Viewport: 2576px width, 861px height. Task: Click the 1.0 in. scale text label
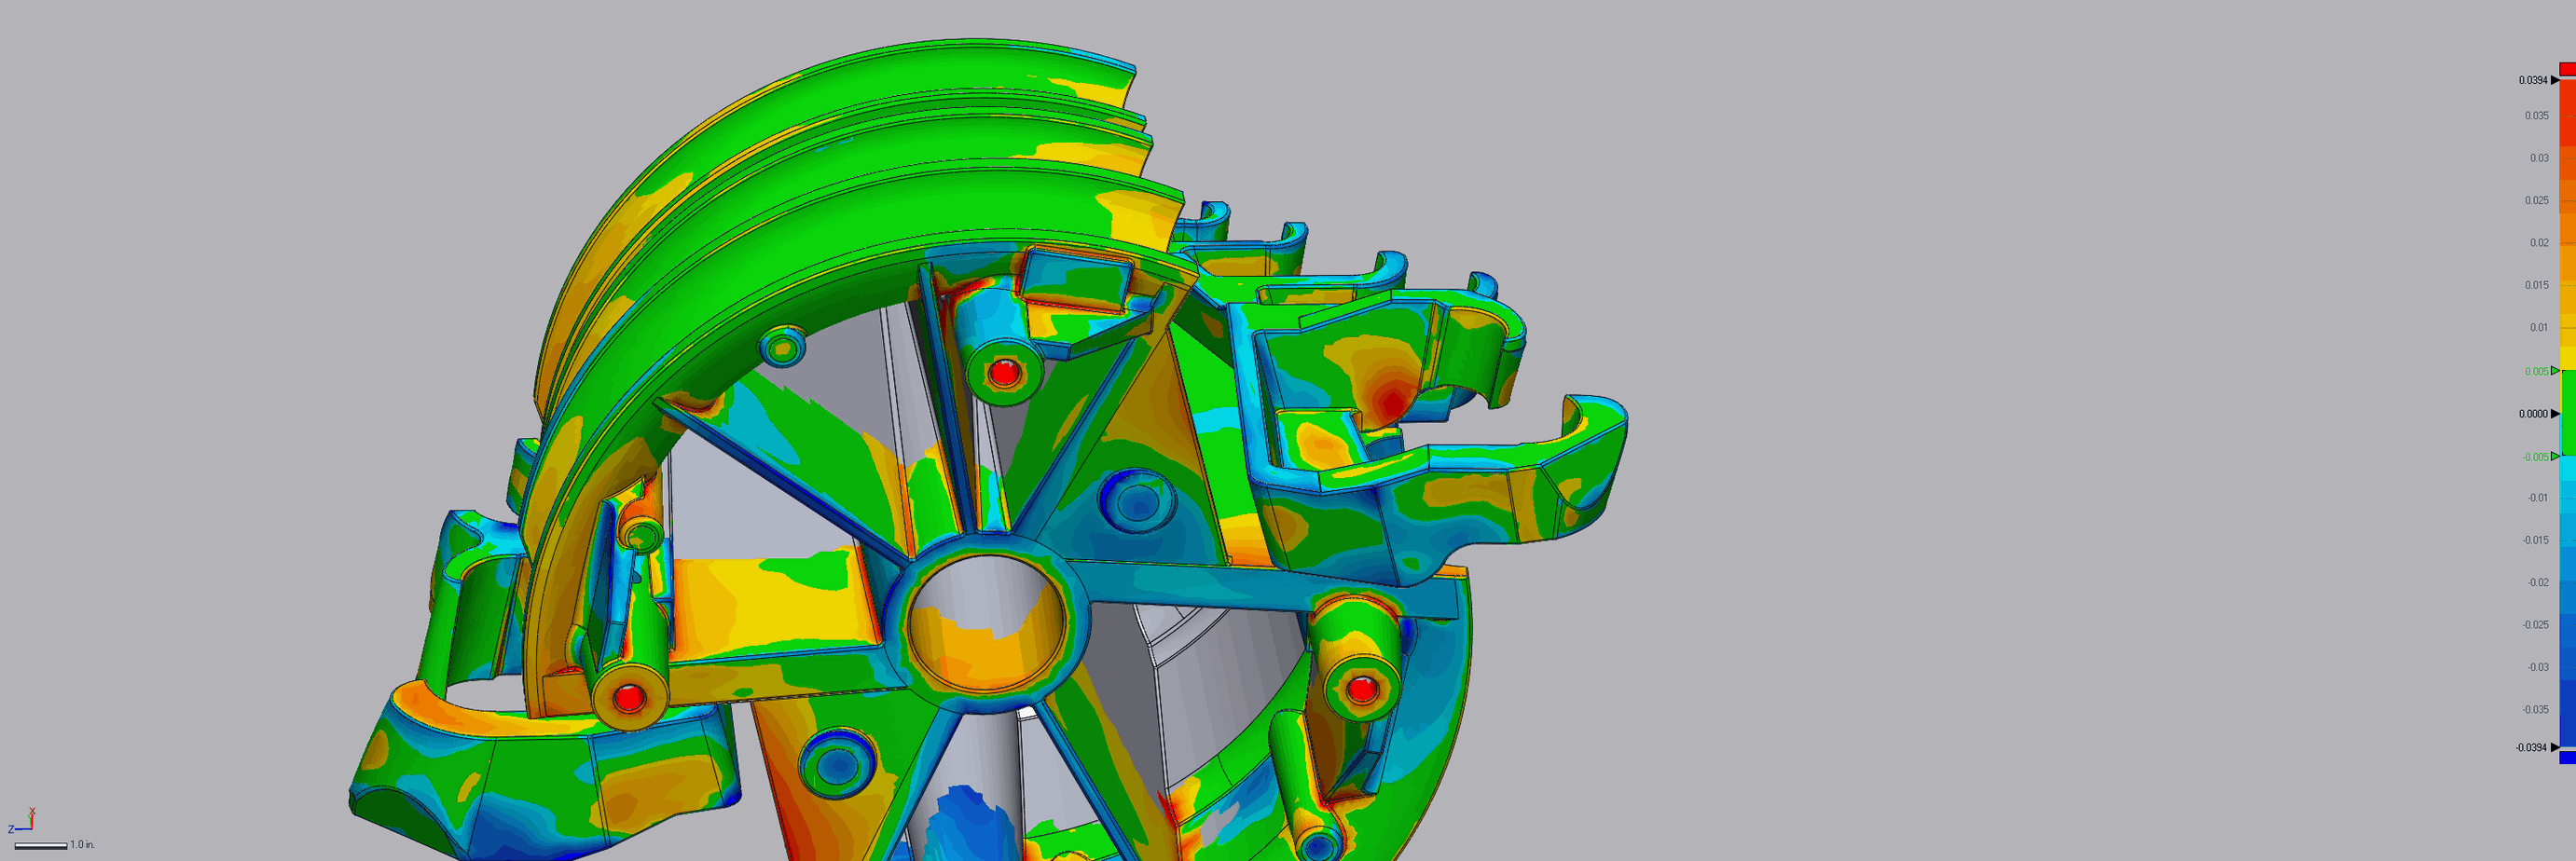point(82,845)
